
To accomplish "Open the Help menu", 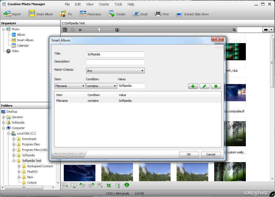I will coord(131,4).
